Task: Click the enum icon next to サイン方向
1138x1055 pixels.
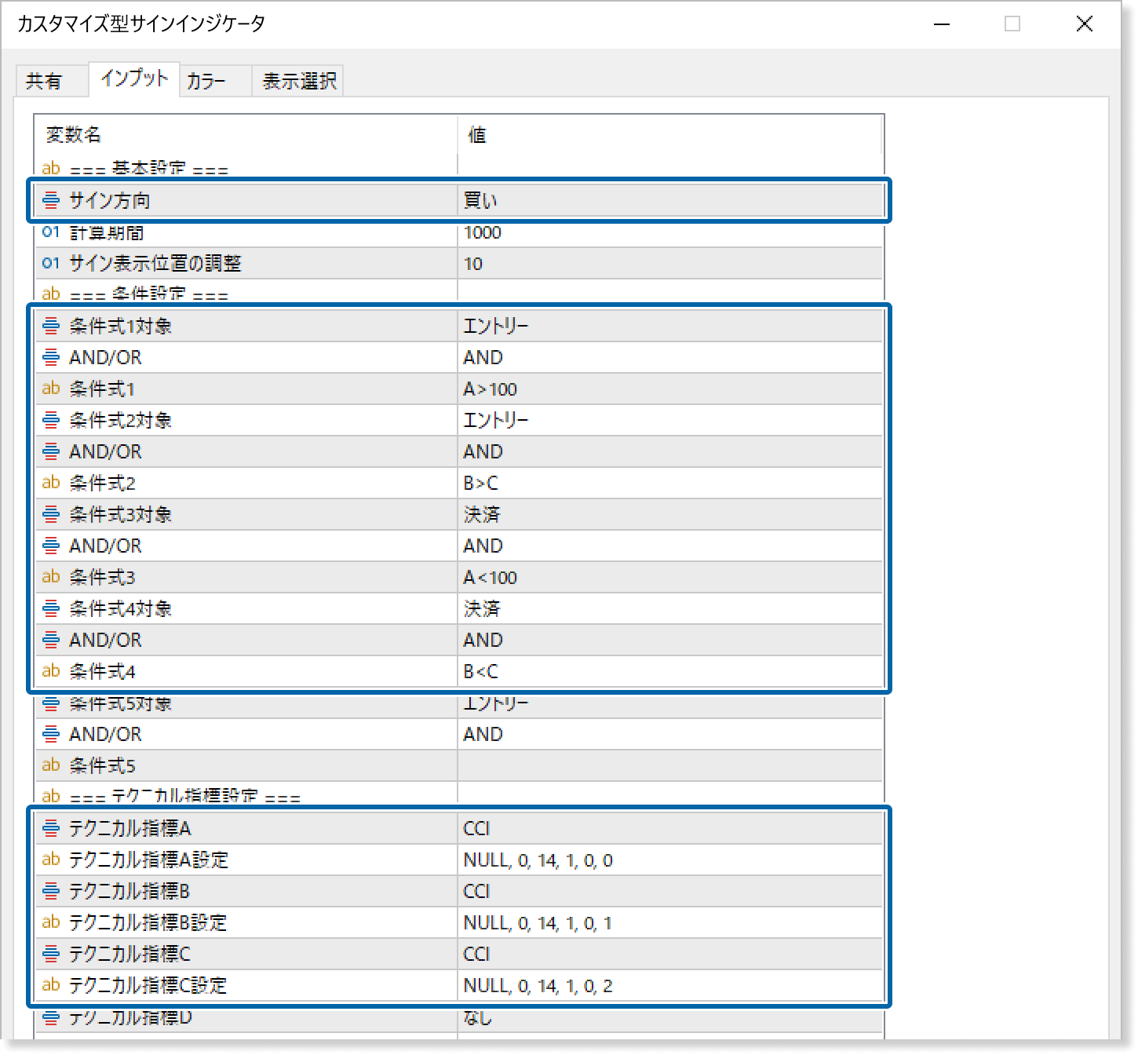Action: [x=50, y=200]
